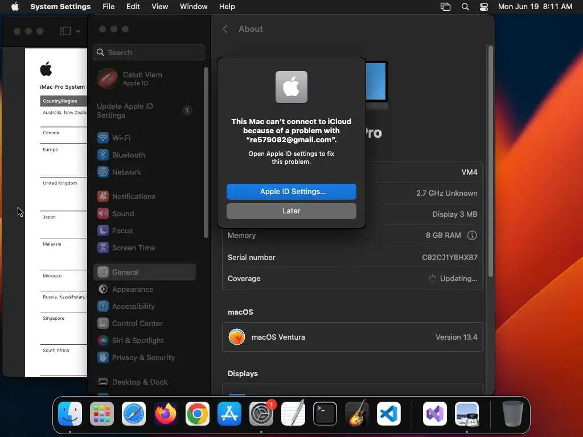The height and width of the screenshot is (437, 583).
Task: Click Malaysia in the background document
Action: (52, 244)
